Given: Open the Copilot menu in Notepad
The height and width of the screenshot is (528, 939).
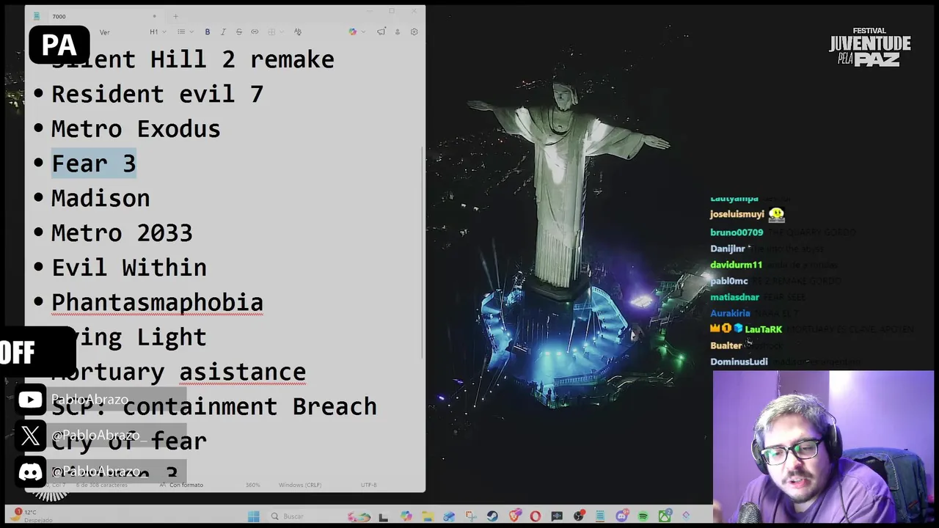Looking at the screenshot, I should coord(355,32).
